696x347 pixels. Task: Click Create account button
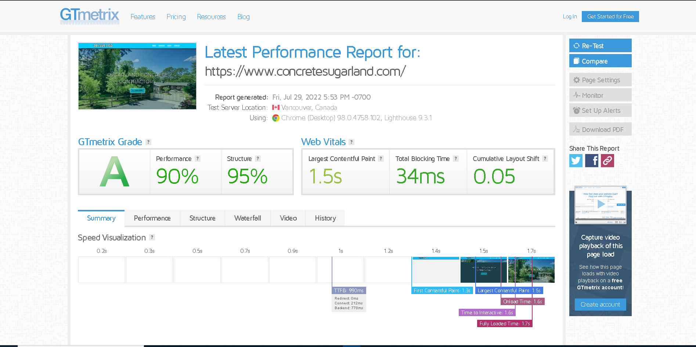click(601, 304)
